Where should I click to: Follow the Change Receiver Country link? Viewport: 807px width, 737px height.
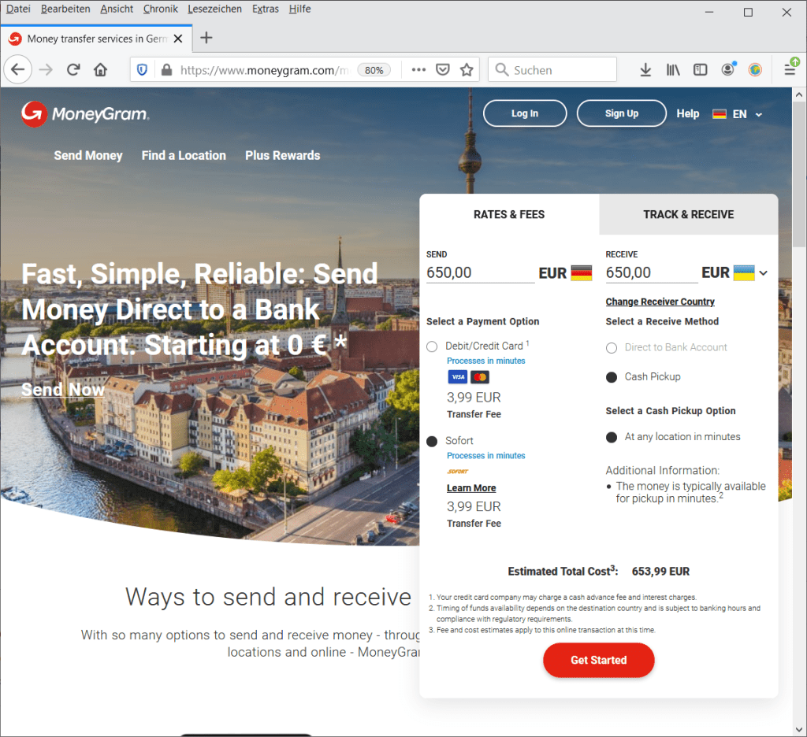point(660,302)
